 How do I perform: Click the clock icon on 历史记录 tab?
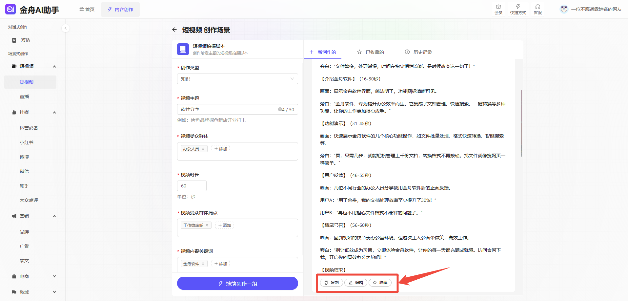tap(407, 52)
